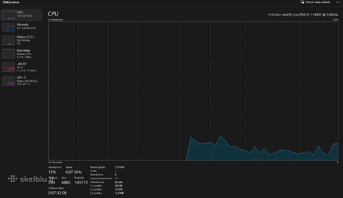
Task: Open the Atmintis 9,7/15,9 GB entry
Action: point(22,27)
